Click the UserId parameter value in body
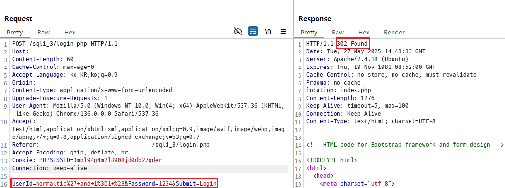 point(80,184)
